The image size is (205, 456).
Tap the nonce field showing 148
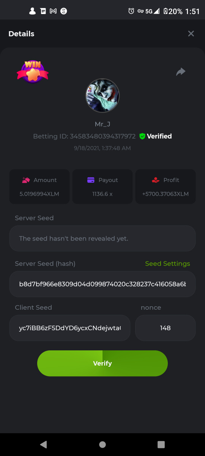pos(166,328)
